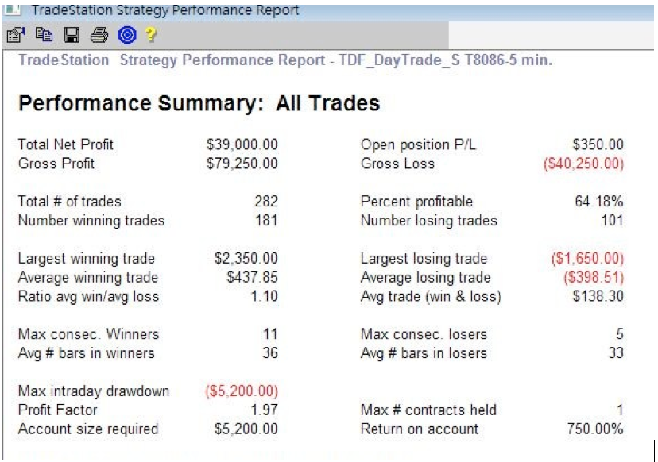This screenshot has height=462, width=658.
Task: Click the Average losing trade red value
Action: (x=593, y=278)
